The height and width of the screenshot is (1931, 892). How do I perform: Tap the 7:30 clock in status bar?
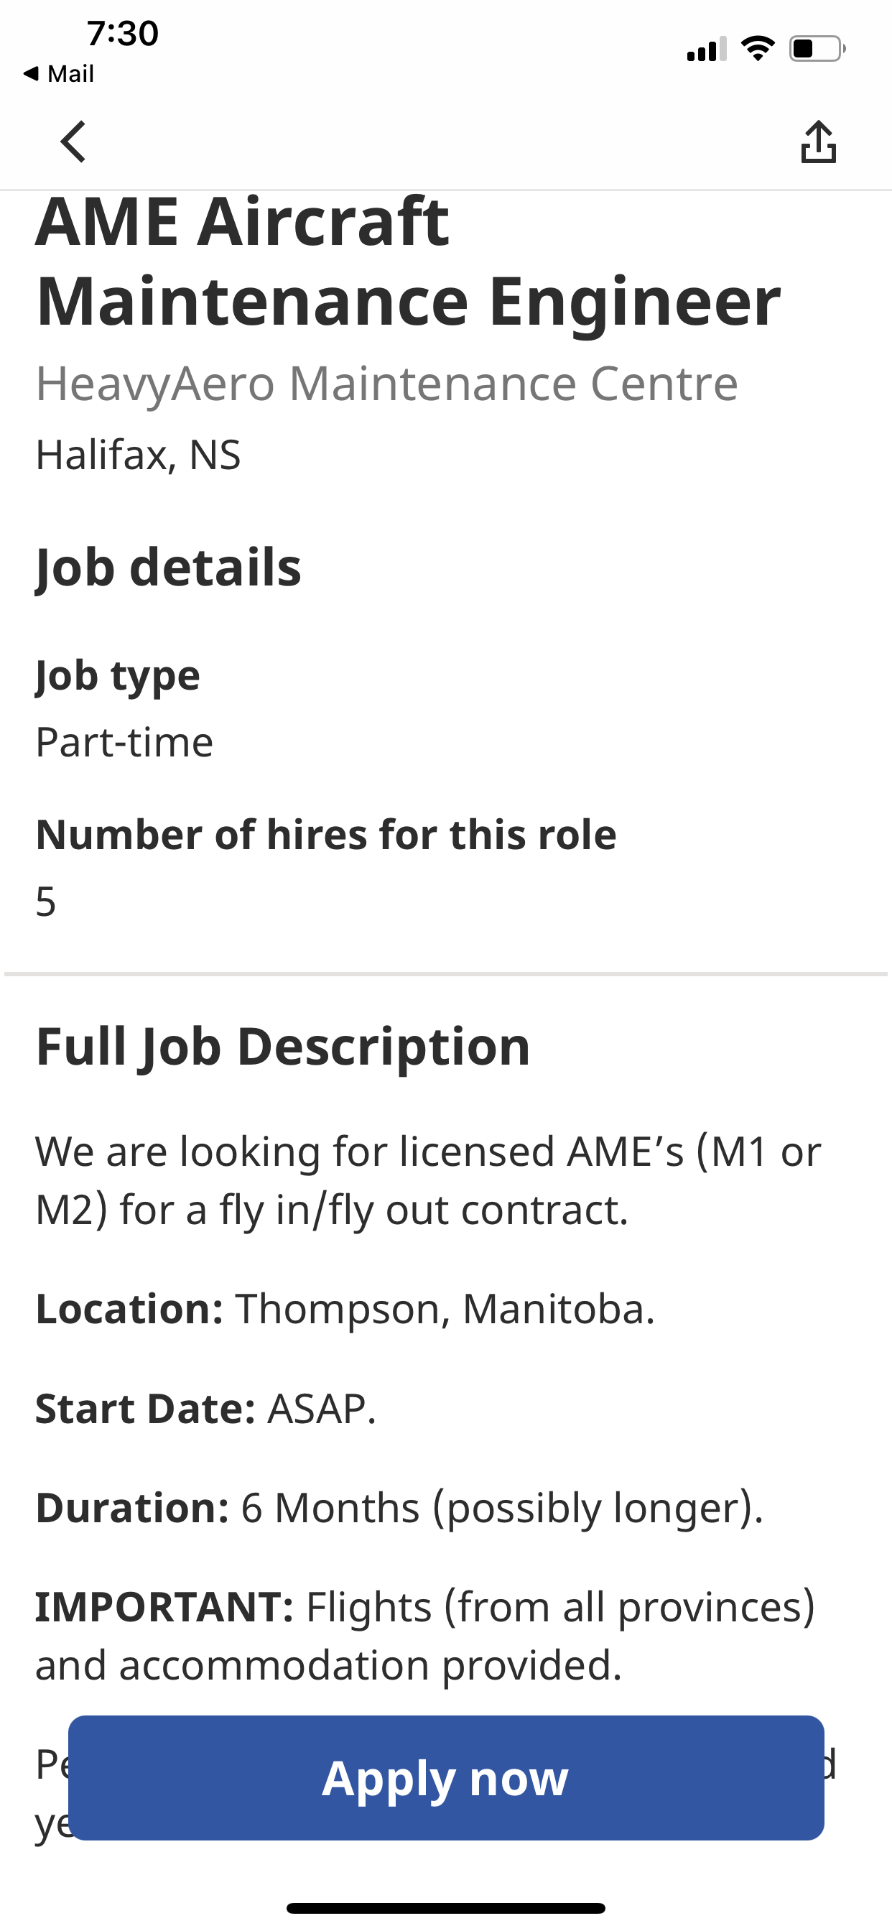click(x=122, y=33)
